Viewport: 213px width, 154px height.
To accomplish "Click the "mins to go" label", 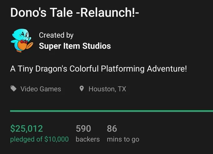I will (x=123, y=140).
